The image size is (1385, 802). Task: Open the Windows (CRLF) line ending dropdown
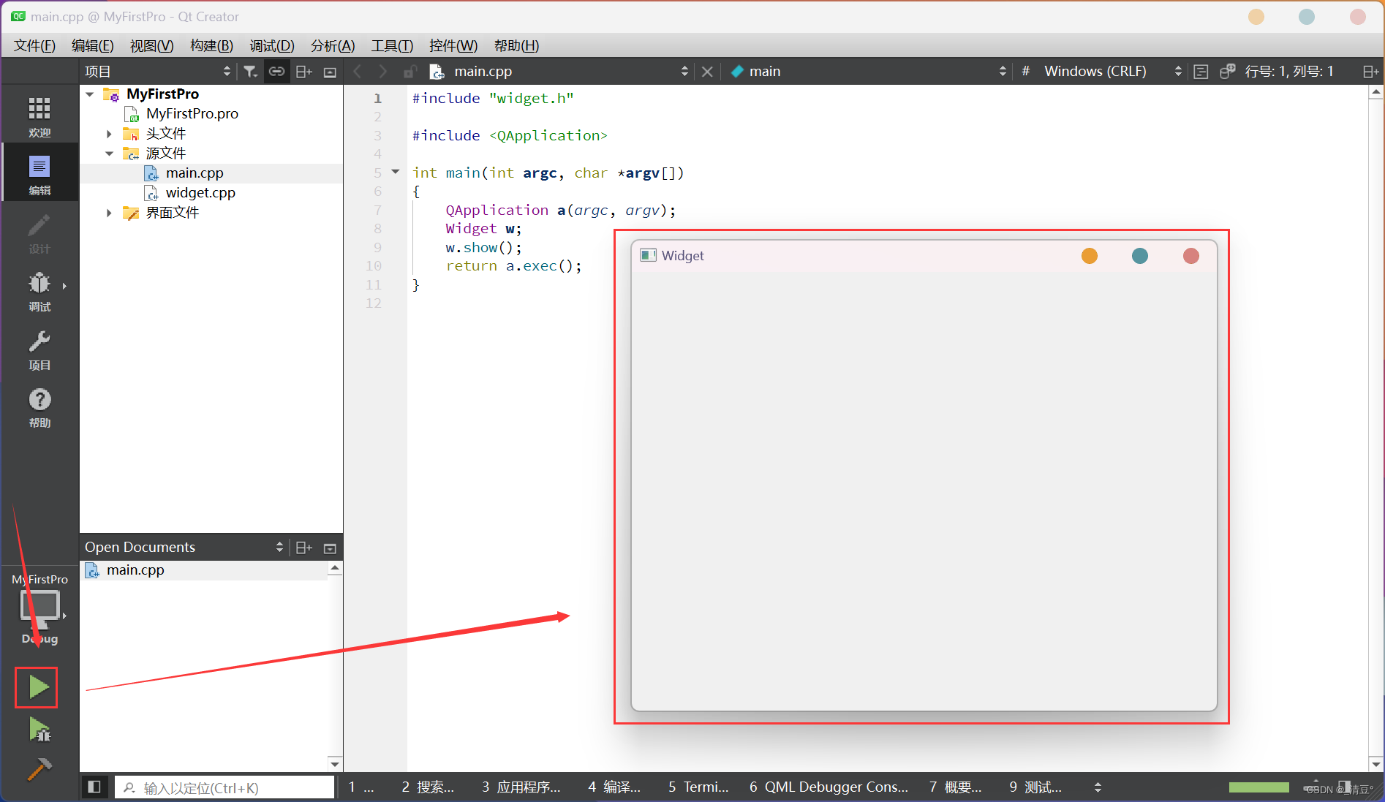(x=1178, y=72)
